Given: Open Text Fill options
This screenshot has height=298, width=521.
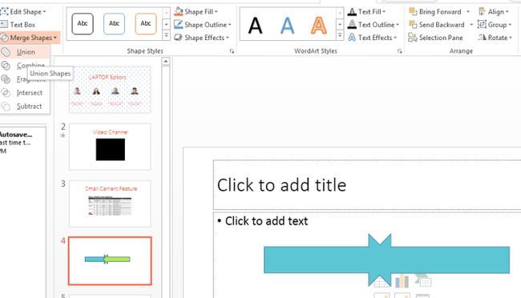Looking at the screenshot, I should click(x=366, y=12).
